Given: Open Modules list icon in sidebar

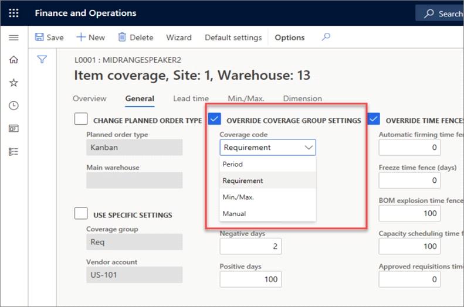Looking at the screenshot, I should (13, 151).
